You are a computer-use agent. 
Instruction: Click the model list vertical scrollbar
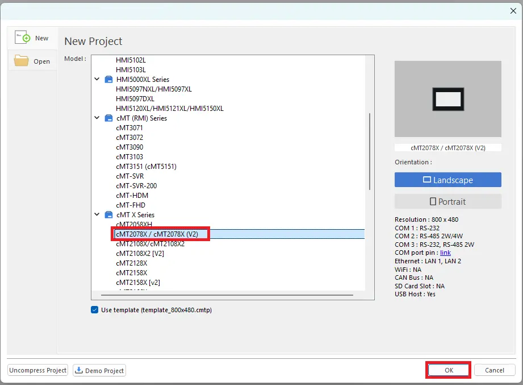370,152
